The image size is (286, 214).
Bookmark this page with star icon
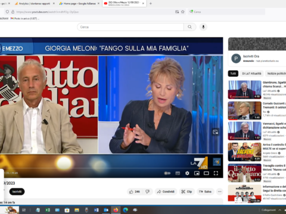183,12
